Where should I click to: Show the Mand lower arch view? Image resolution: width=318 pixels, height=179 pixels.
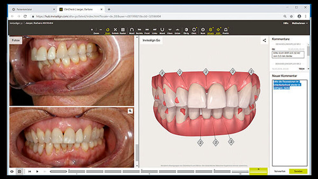[162, 30]
